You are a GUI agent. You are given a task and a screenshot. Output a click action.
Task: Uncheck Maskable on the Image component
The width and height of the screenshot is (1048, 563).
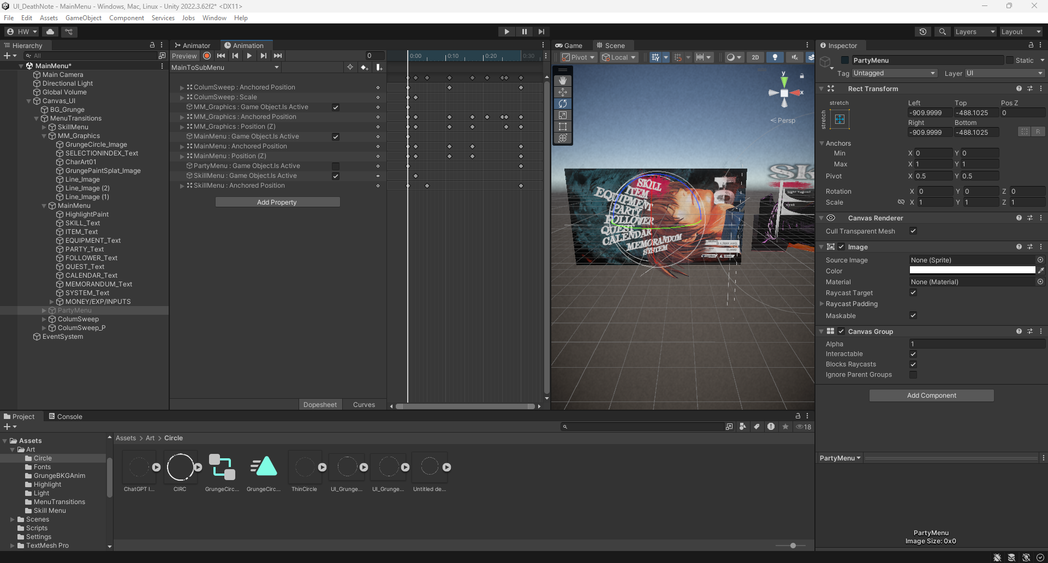(x=913, y=315)
